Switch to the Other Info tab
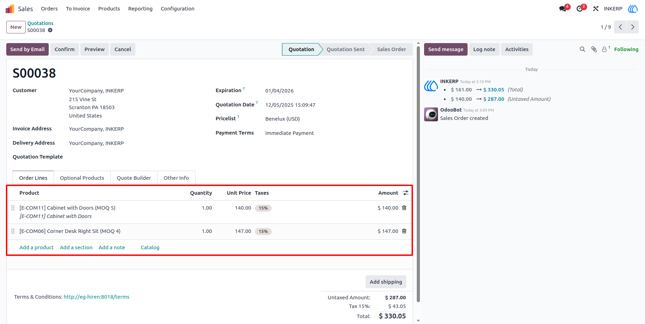Image resolution: width=645 pixels, height=324 pixels. pos(176,178)
